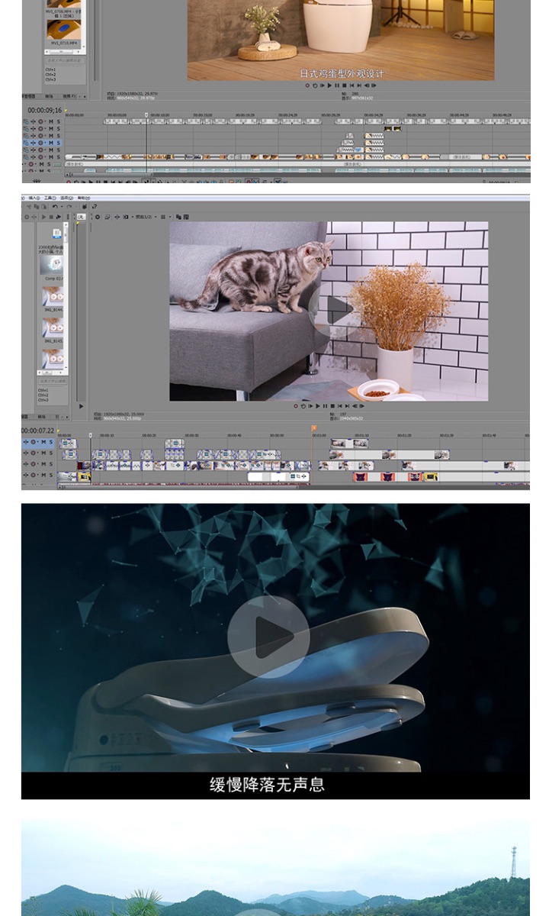This screenshot has width=549, height=916.
Task: Click pause button below cat preview
Action: tap(325, 406)
